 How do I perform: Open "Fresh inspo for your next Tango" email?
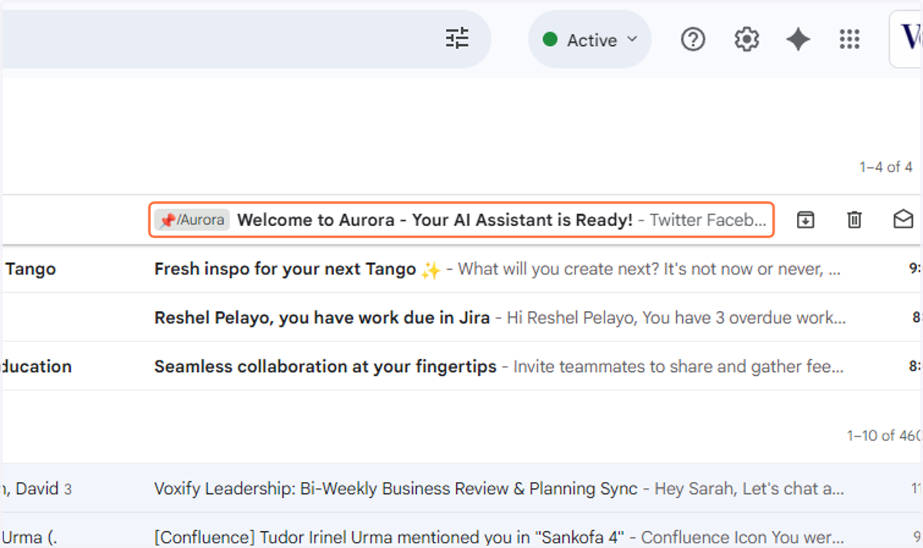pos(461,270)
